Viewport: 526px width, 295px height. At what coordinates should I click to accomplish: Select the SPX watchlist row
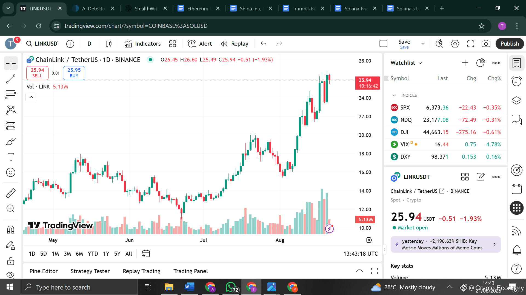click(445, 108)
